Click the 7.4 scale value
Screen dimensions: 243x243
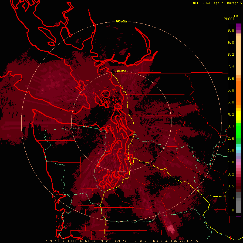231,66
